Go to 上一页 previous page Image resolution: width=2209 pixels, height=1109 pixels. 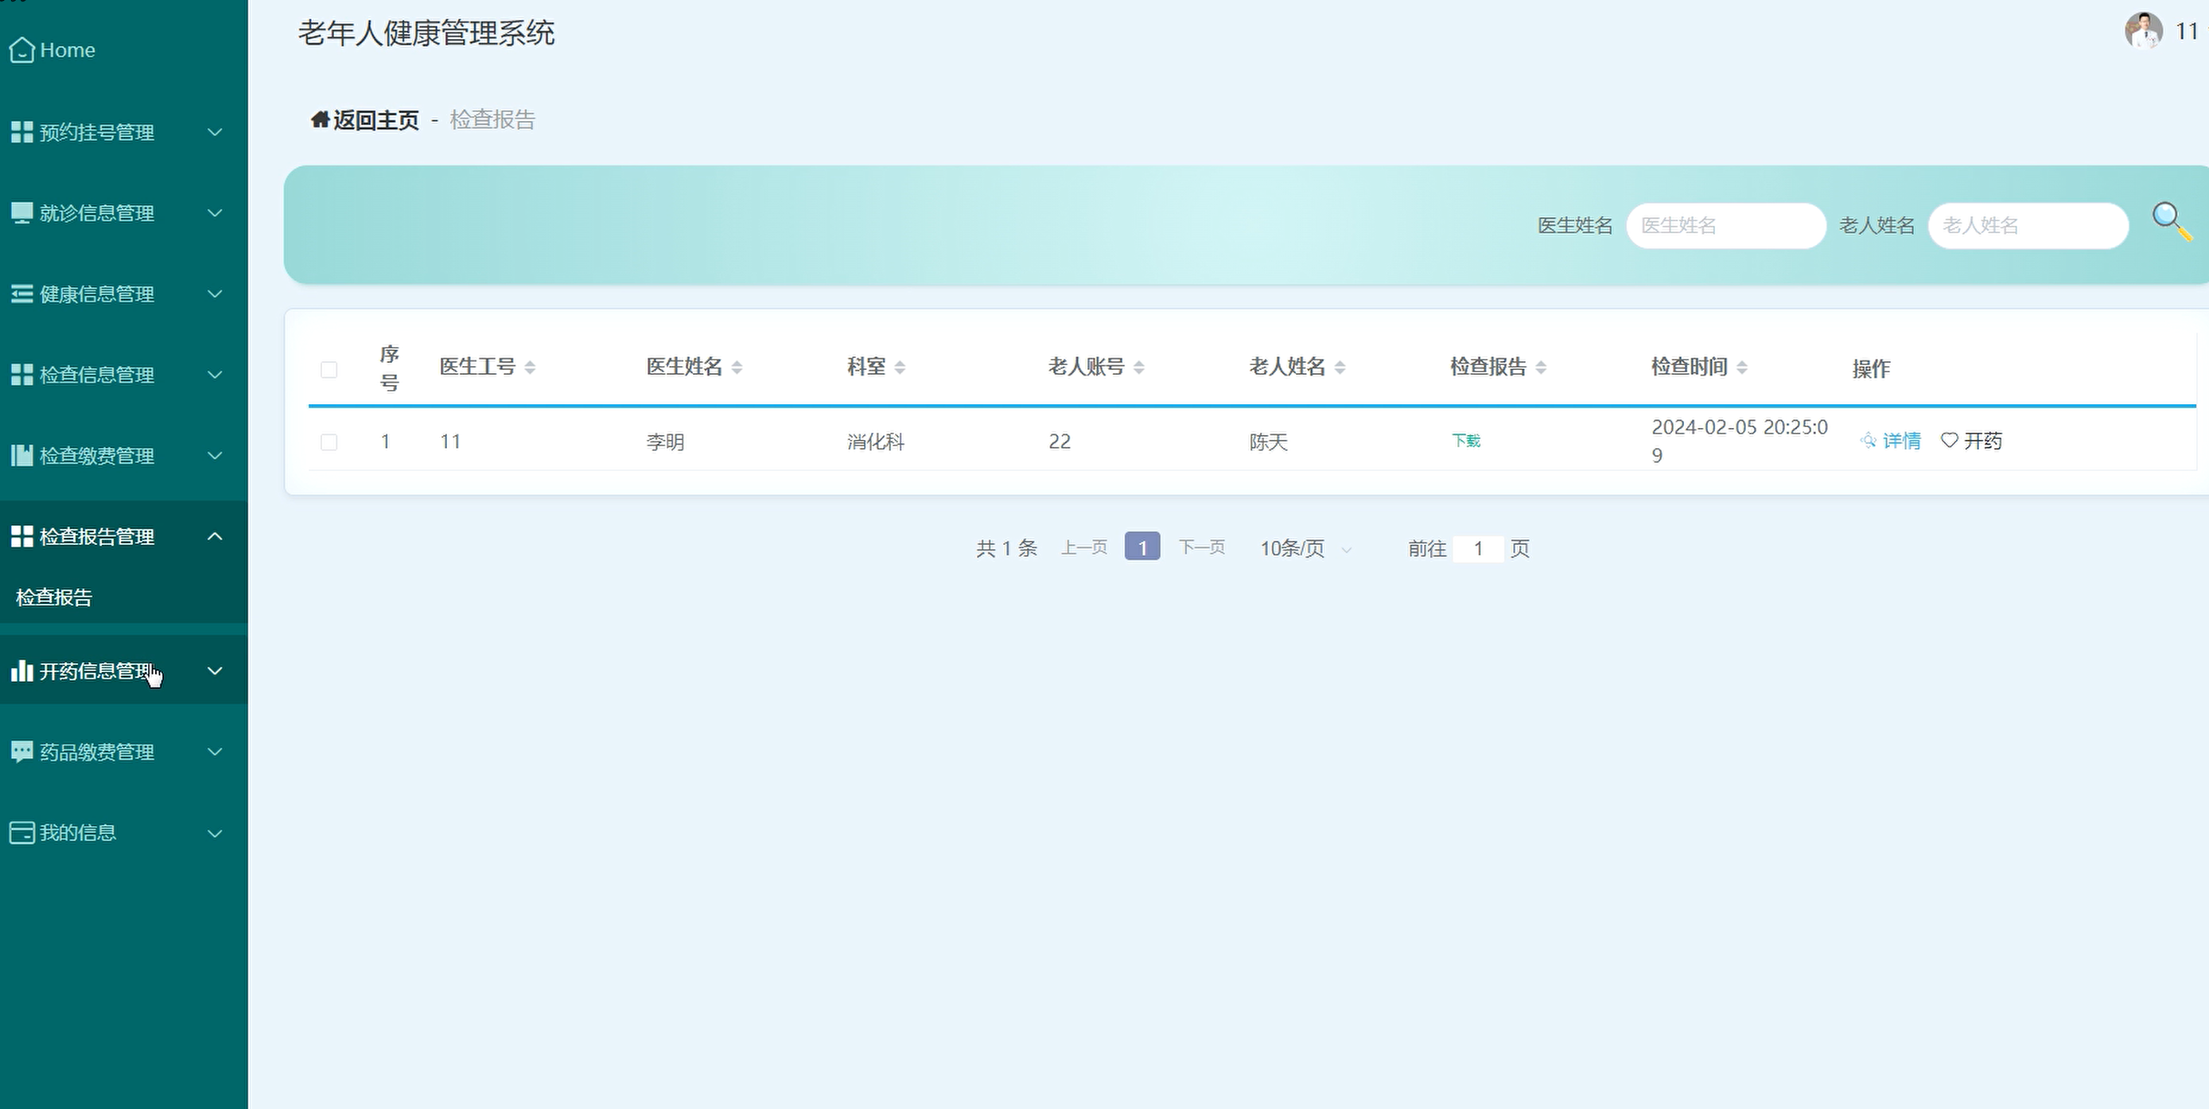point(1084,547)
